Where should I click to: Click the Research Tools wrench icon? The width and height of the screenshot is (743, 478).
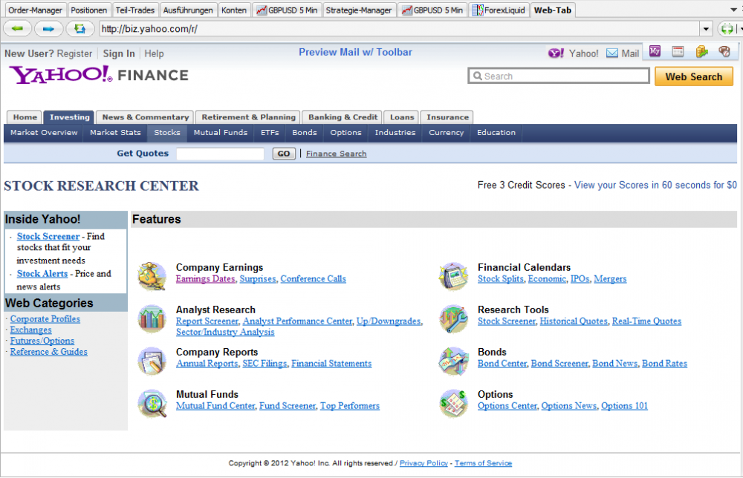453,318
